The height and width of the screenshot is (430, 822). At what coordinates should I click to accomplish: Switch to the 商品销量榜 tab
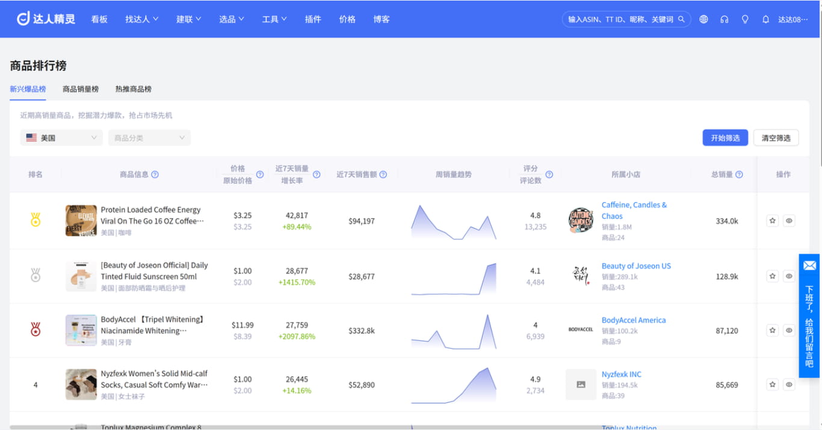pos(81,89)
